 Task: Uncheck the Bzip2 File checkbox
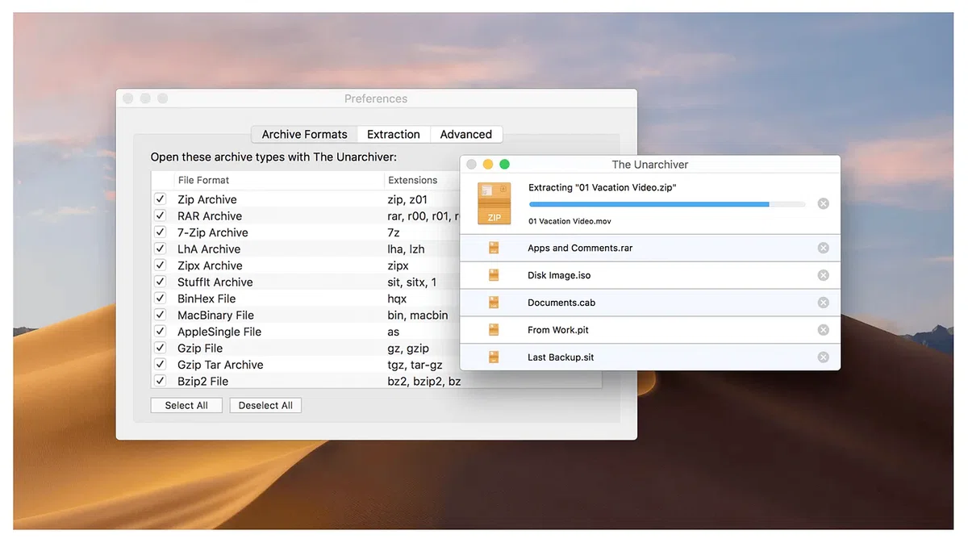click(160, 382)
